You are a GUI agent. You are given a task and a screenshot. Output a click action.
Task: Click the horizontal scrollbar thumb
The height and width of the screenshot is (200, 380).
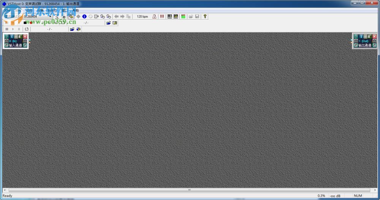point(189,190)
